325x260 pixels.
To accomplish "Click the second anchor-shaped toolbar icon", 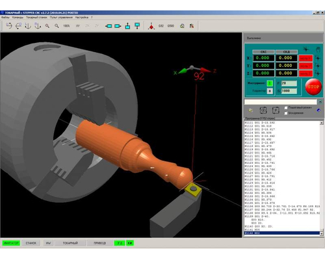I will click(x=38, y=26).
